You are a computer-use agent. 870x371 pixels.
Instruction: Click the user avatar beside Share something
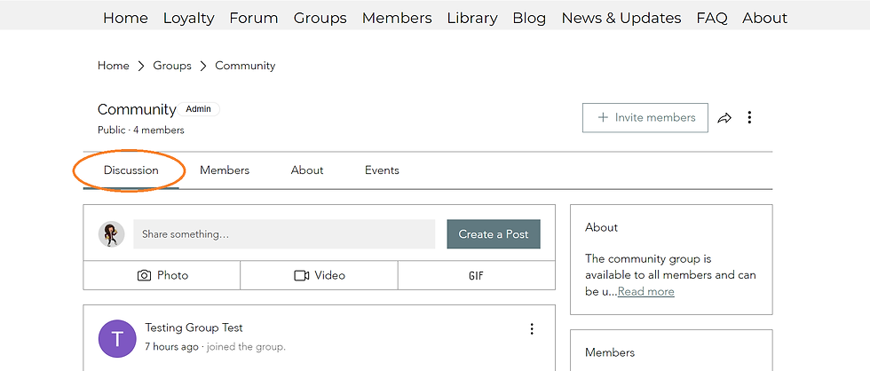(x=111, y=234)
